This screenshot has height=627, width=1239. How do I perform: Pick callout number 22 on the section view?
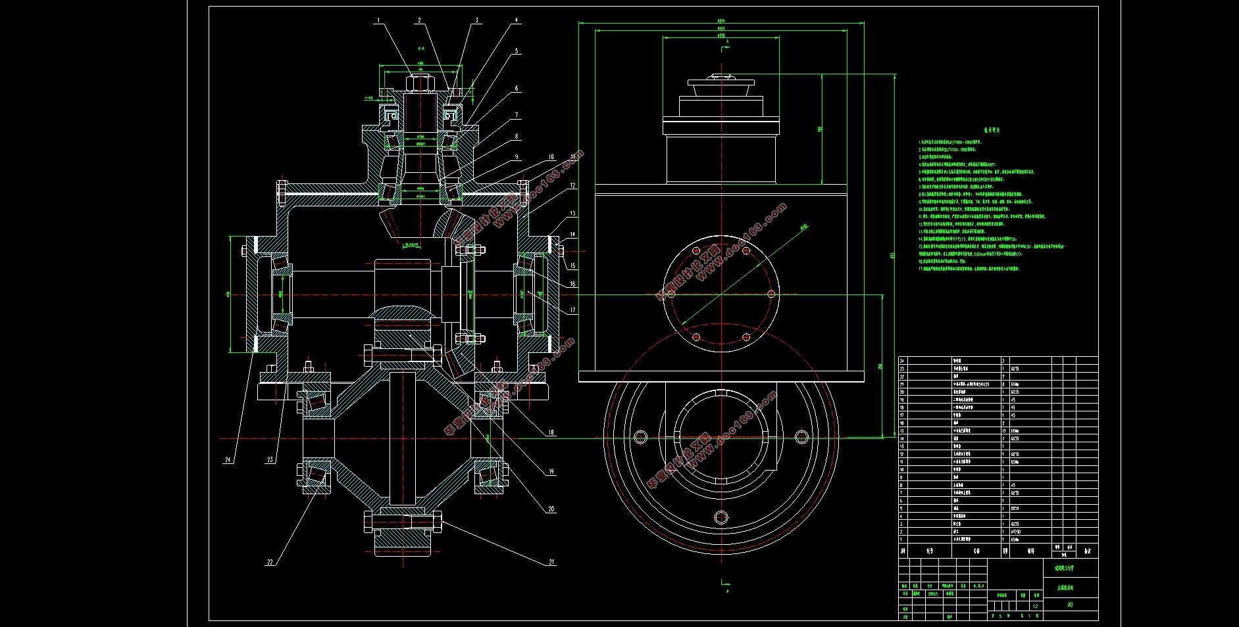tap(270, 563)
